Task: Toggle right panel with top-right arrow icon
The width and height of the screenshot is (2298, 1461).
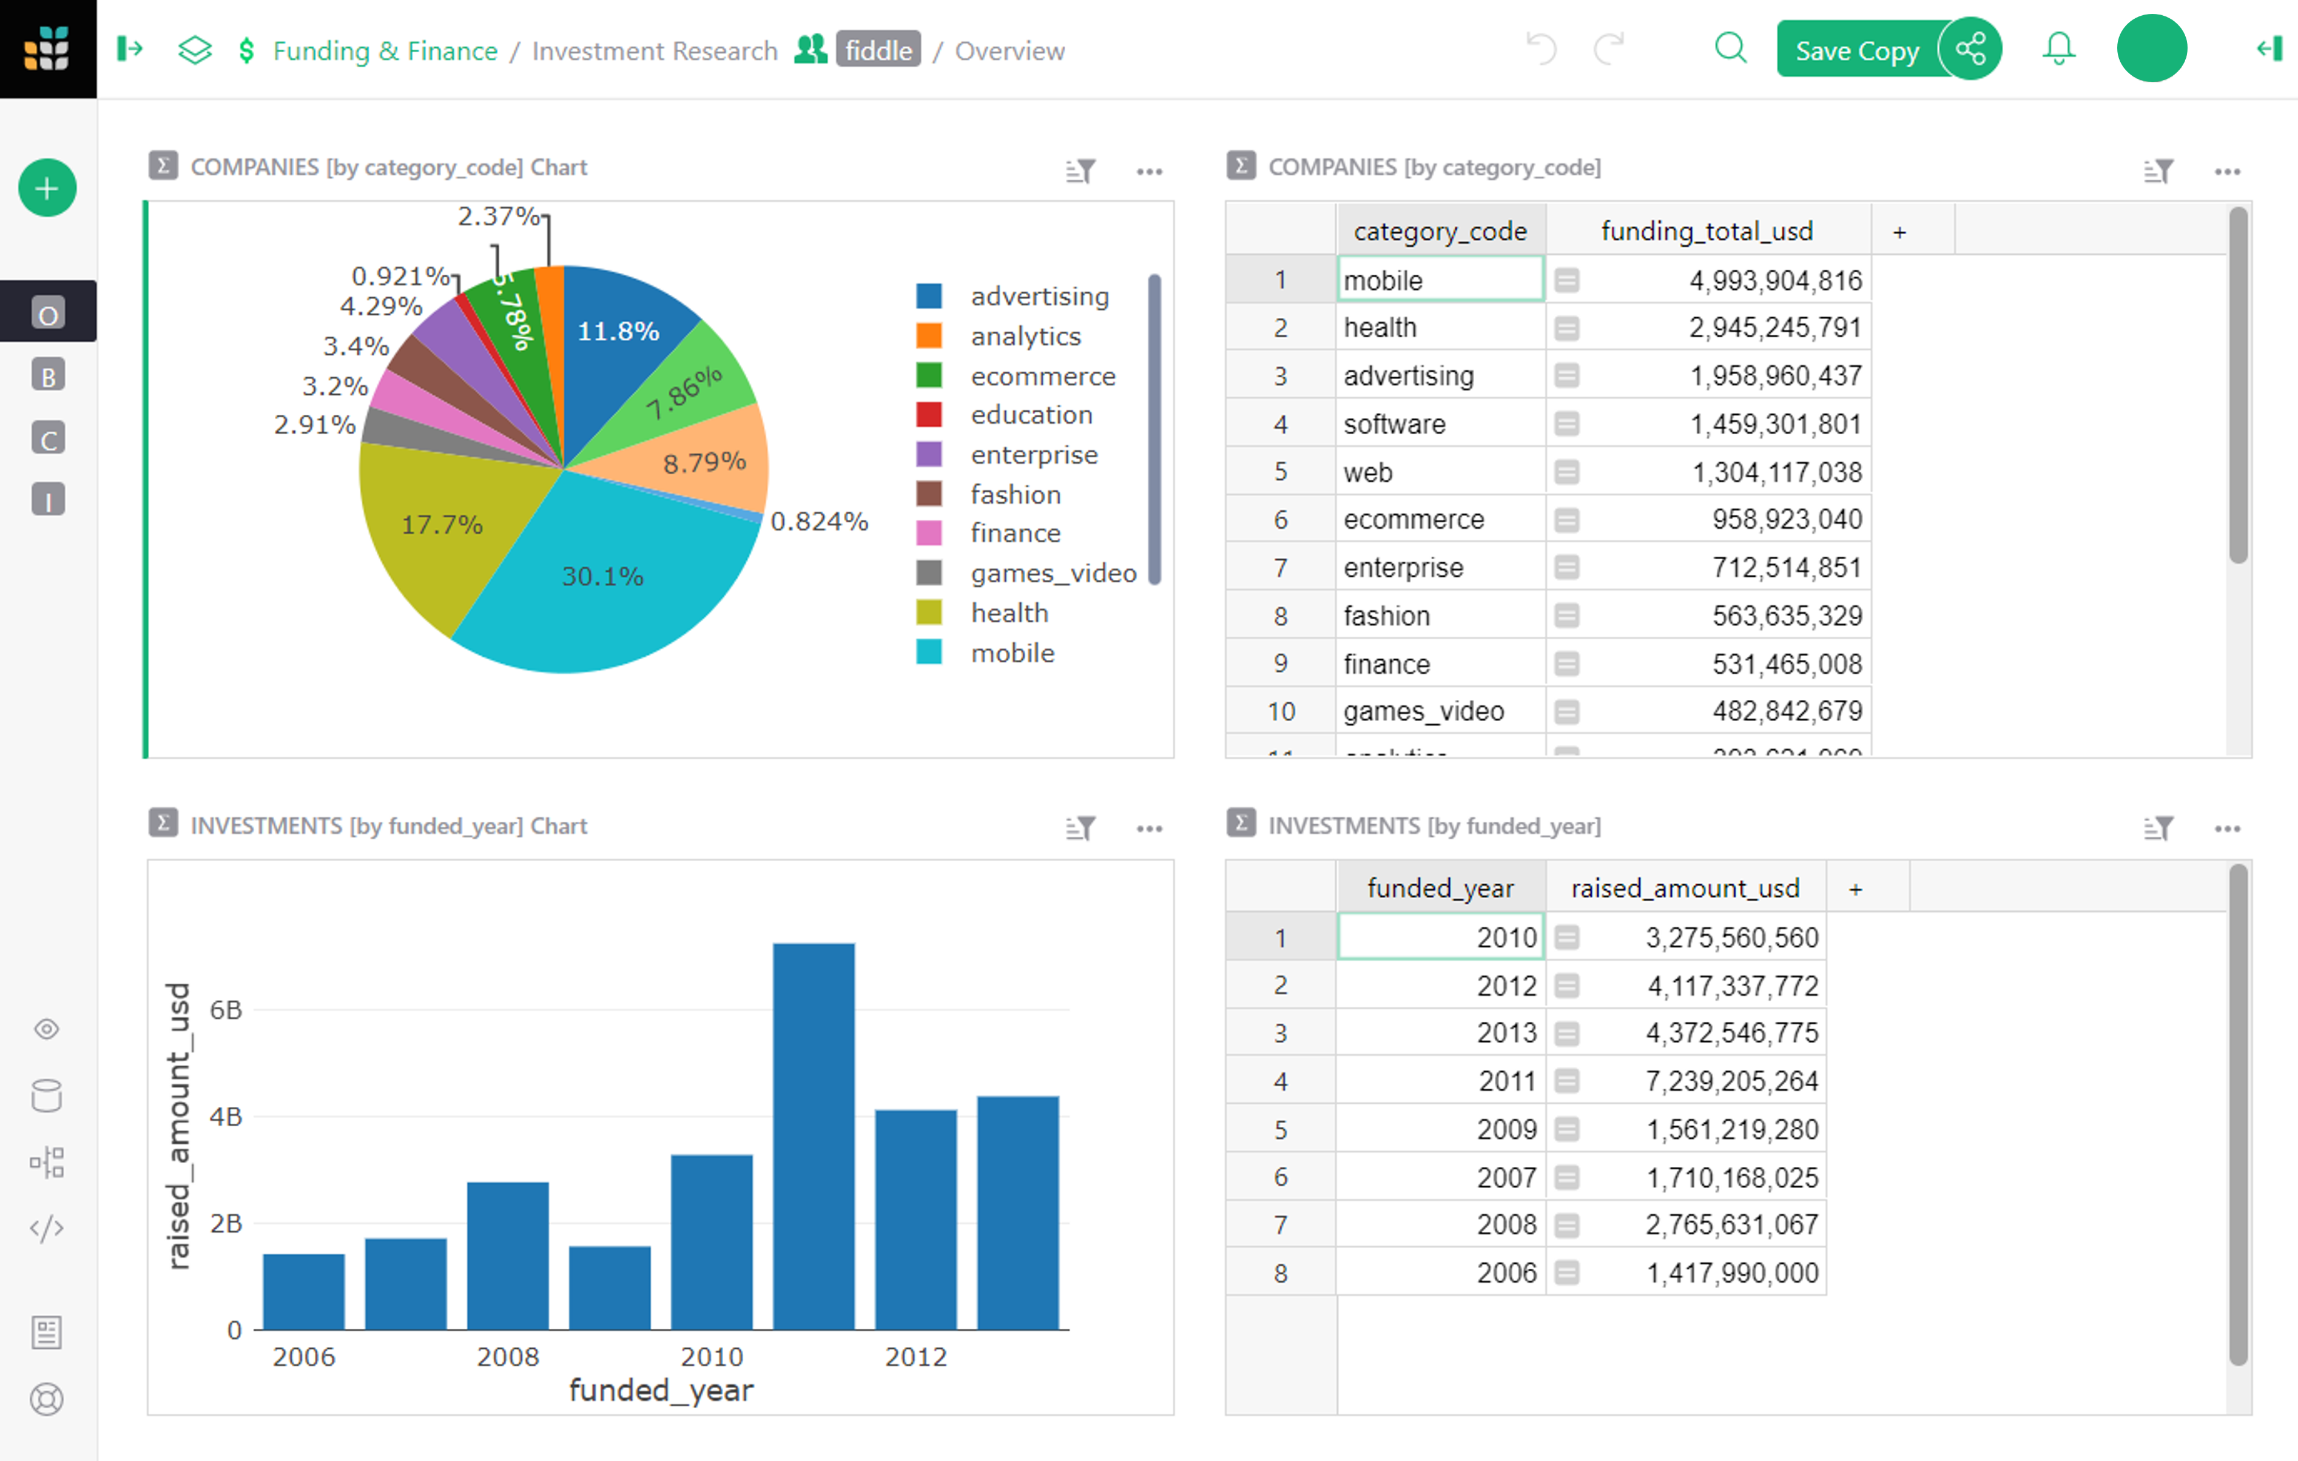Action: [2269, 49]
